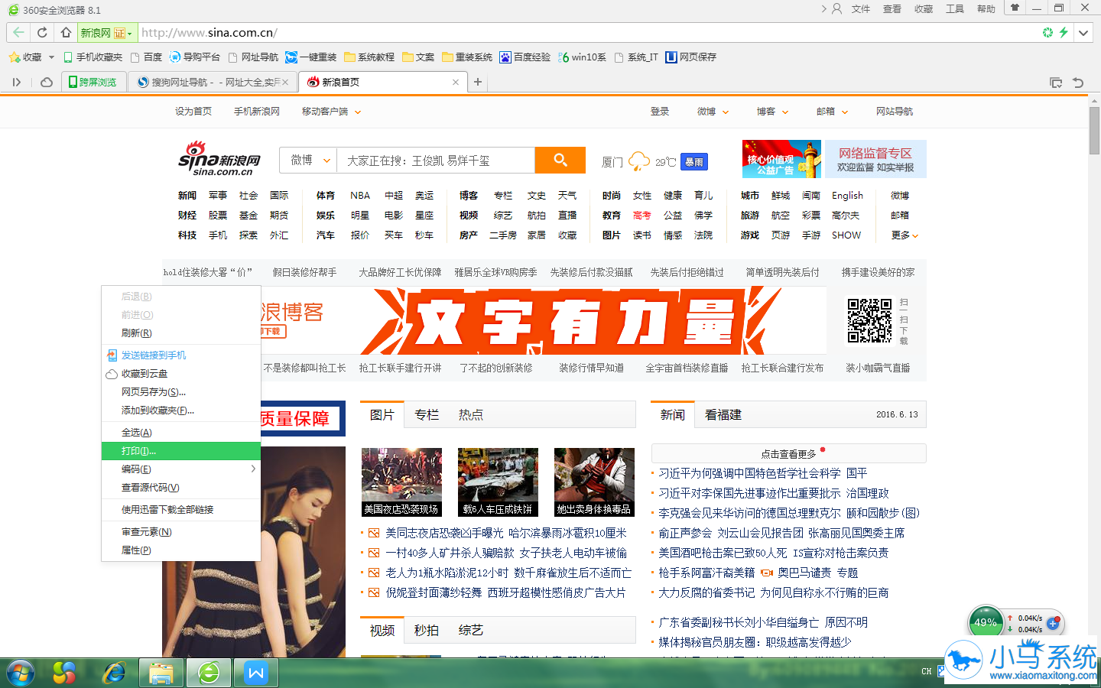Expand the 邮箱 top nav dropdown
This screenshot has height=688, width=1101.
tap(845, 112)
